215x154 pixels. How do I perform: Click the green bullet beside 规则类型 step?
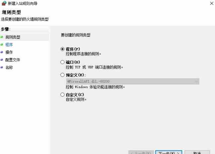pyautogui.click(x=2, y=37)
